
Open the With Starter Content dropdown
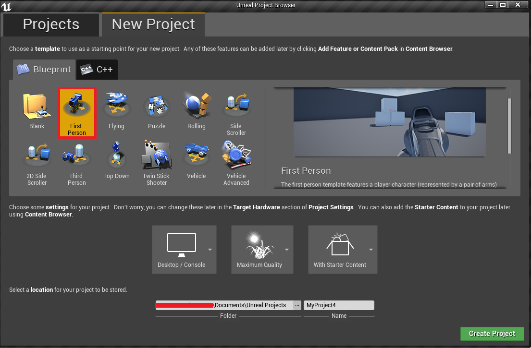(343, 250)
